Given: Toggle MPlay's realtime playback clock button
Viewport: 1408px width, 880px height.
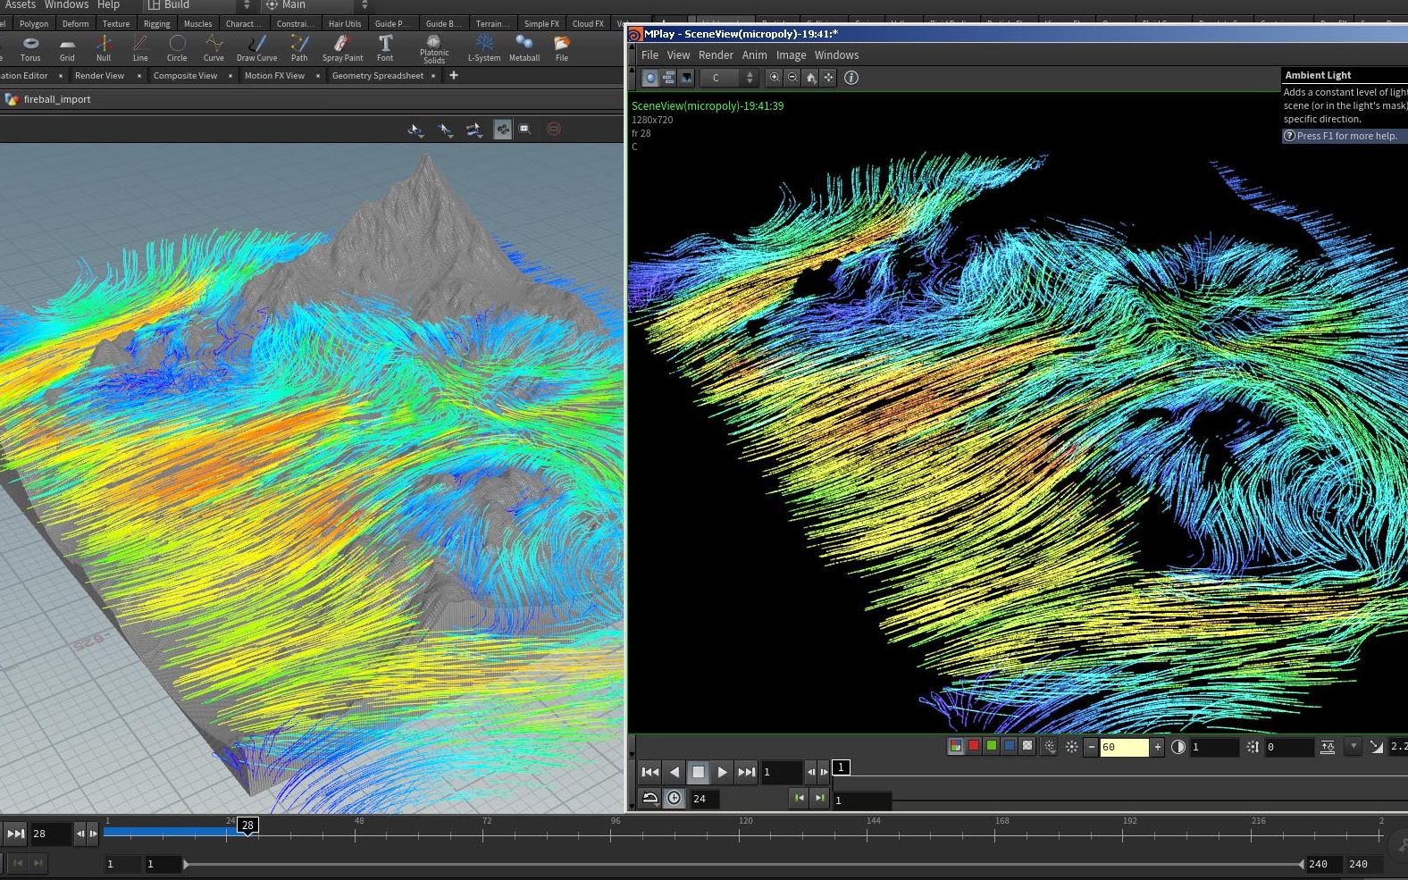Looking at the screenshot, I should [x=675, y=799].
